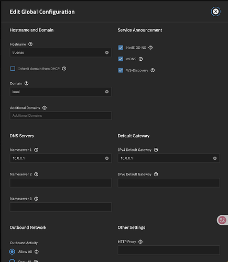Uncheck the NetBIOS-NS announcement
This screenshot has width=228, height=262.
coord(121,48)
